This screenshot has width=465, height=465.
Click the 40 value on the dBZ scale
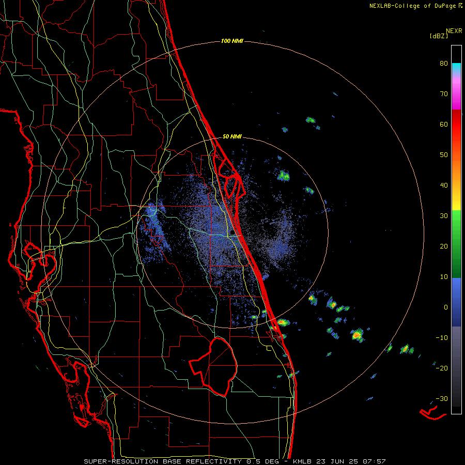444,185
